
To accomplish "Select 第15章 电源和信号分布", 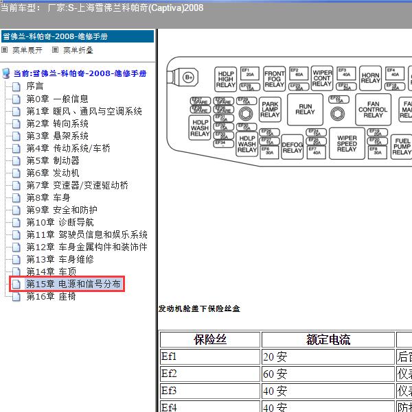I will click(73, 284).
